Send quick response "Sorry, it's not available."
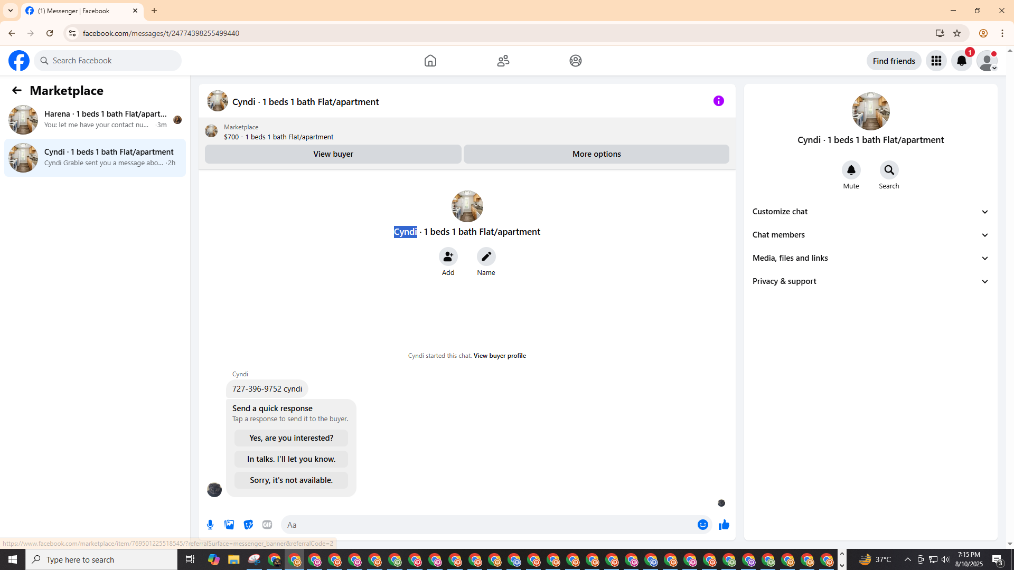This screenshot has width=1014, height=570. click(291, 480)
